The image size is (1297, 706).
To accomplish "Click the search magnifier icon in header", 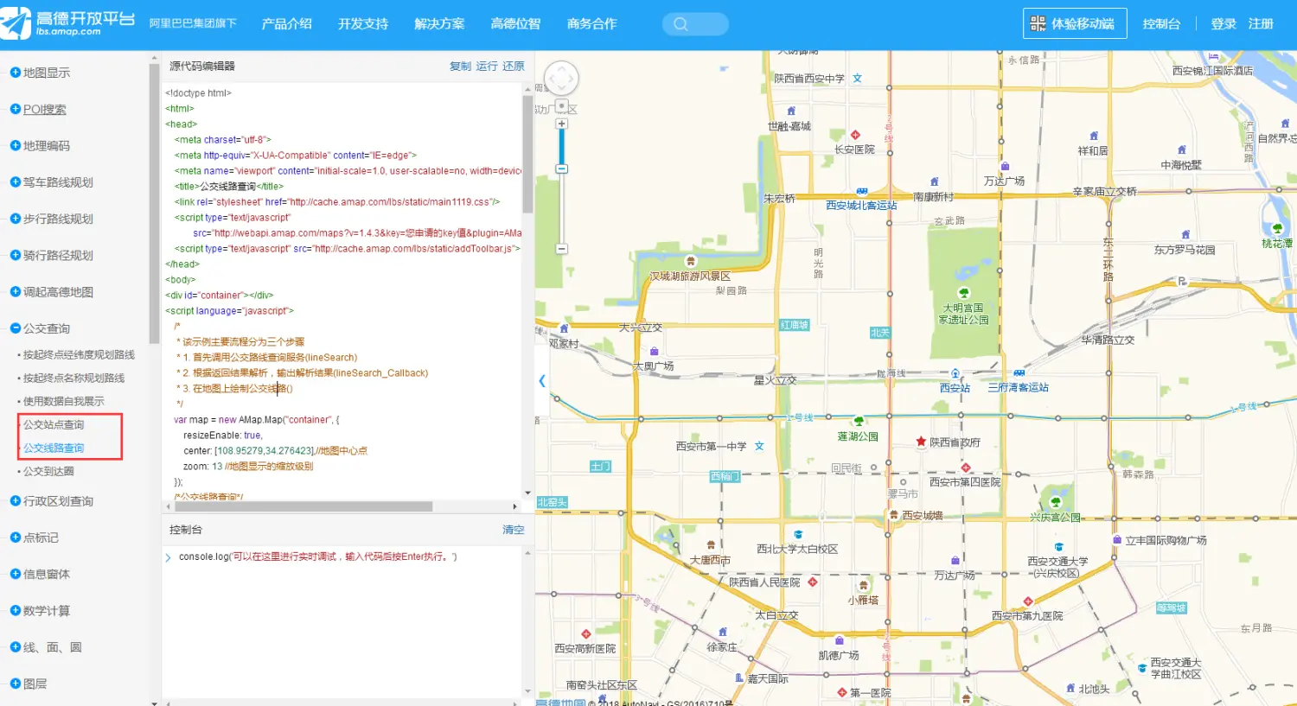I will (680, 24).
